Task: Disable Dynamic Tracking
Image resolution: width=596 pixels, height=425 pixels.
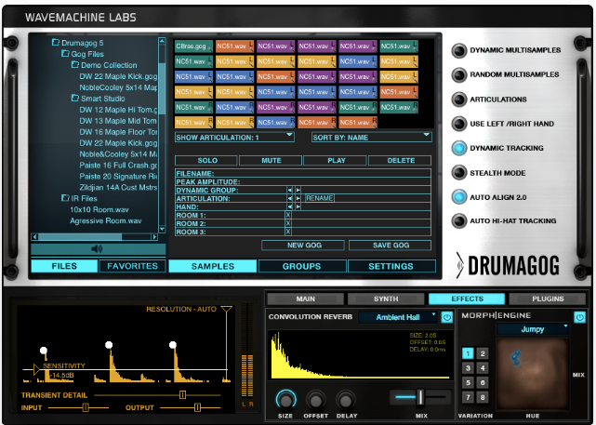Action: point(459,148)
